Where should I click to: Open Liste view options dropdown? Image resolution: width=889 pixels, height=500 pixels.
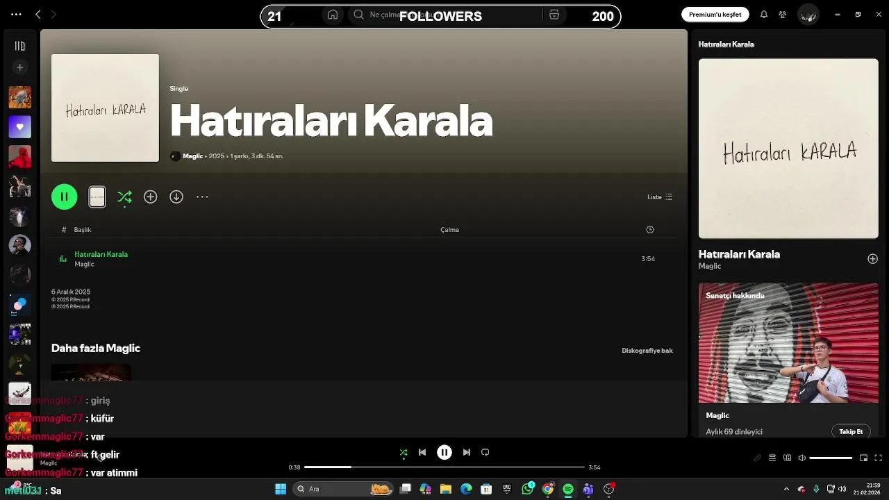coord(660,197)
